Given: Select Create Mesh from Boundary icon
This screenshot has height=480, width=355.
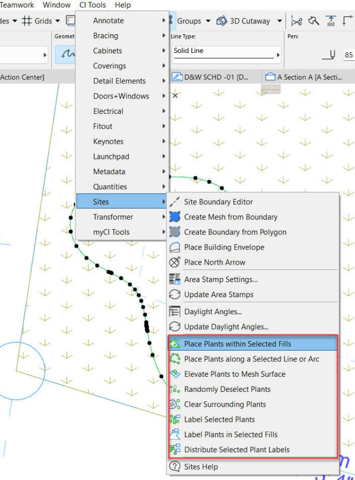Looking at the screenshot, I should pos(175,217).
